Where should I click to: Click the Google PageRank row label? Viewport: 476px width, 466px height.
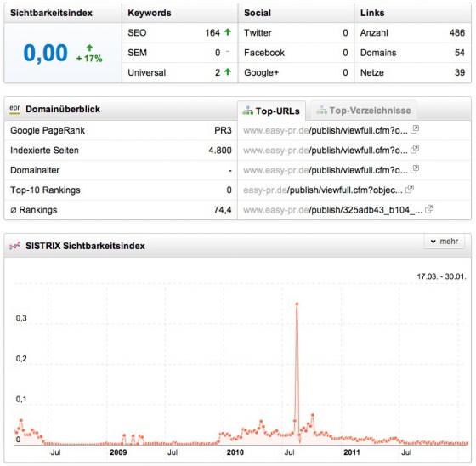click(x=48, y=130)
